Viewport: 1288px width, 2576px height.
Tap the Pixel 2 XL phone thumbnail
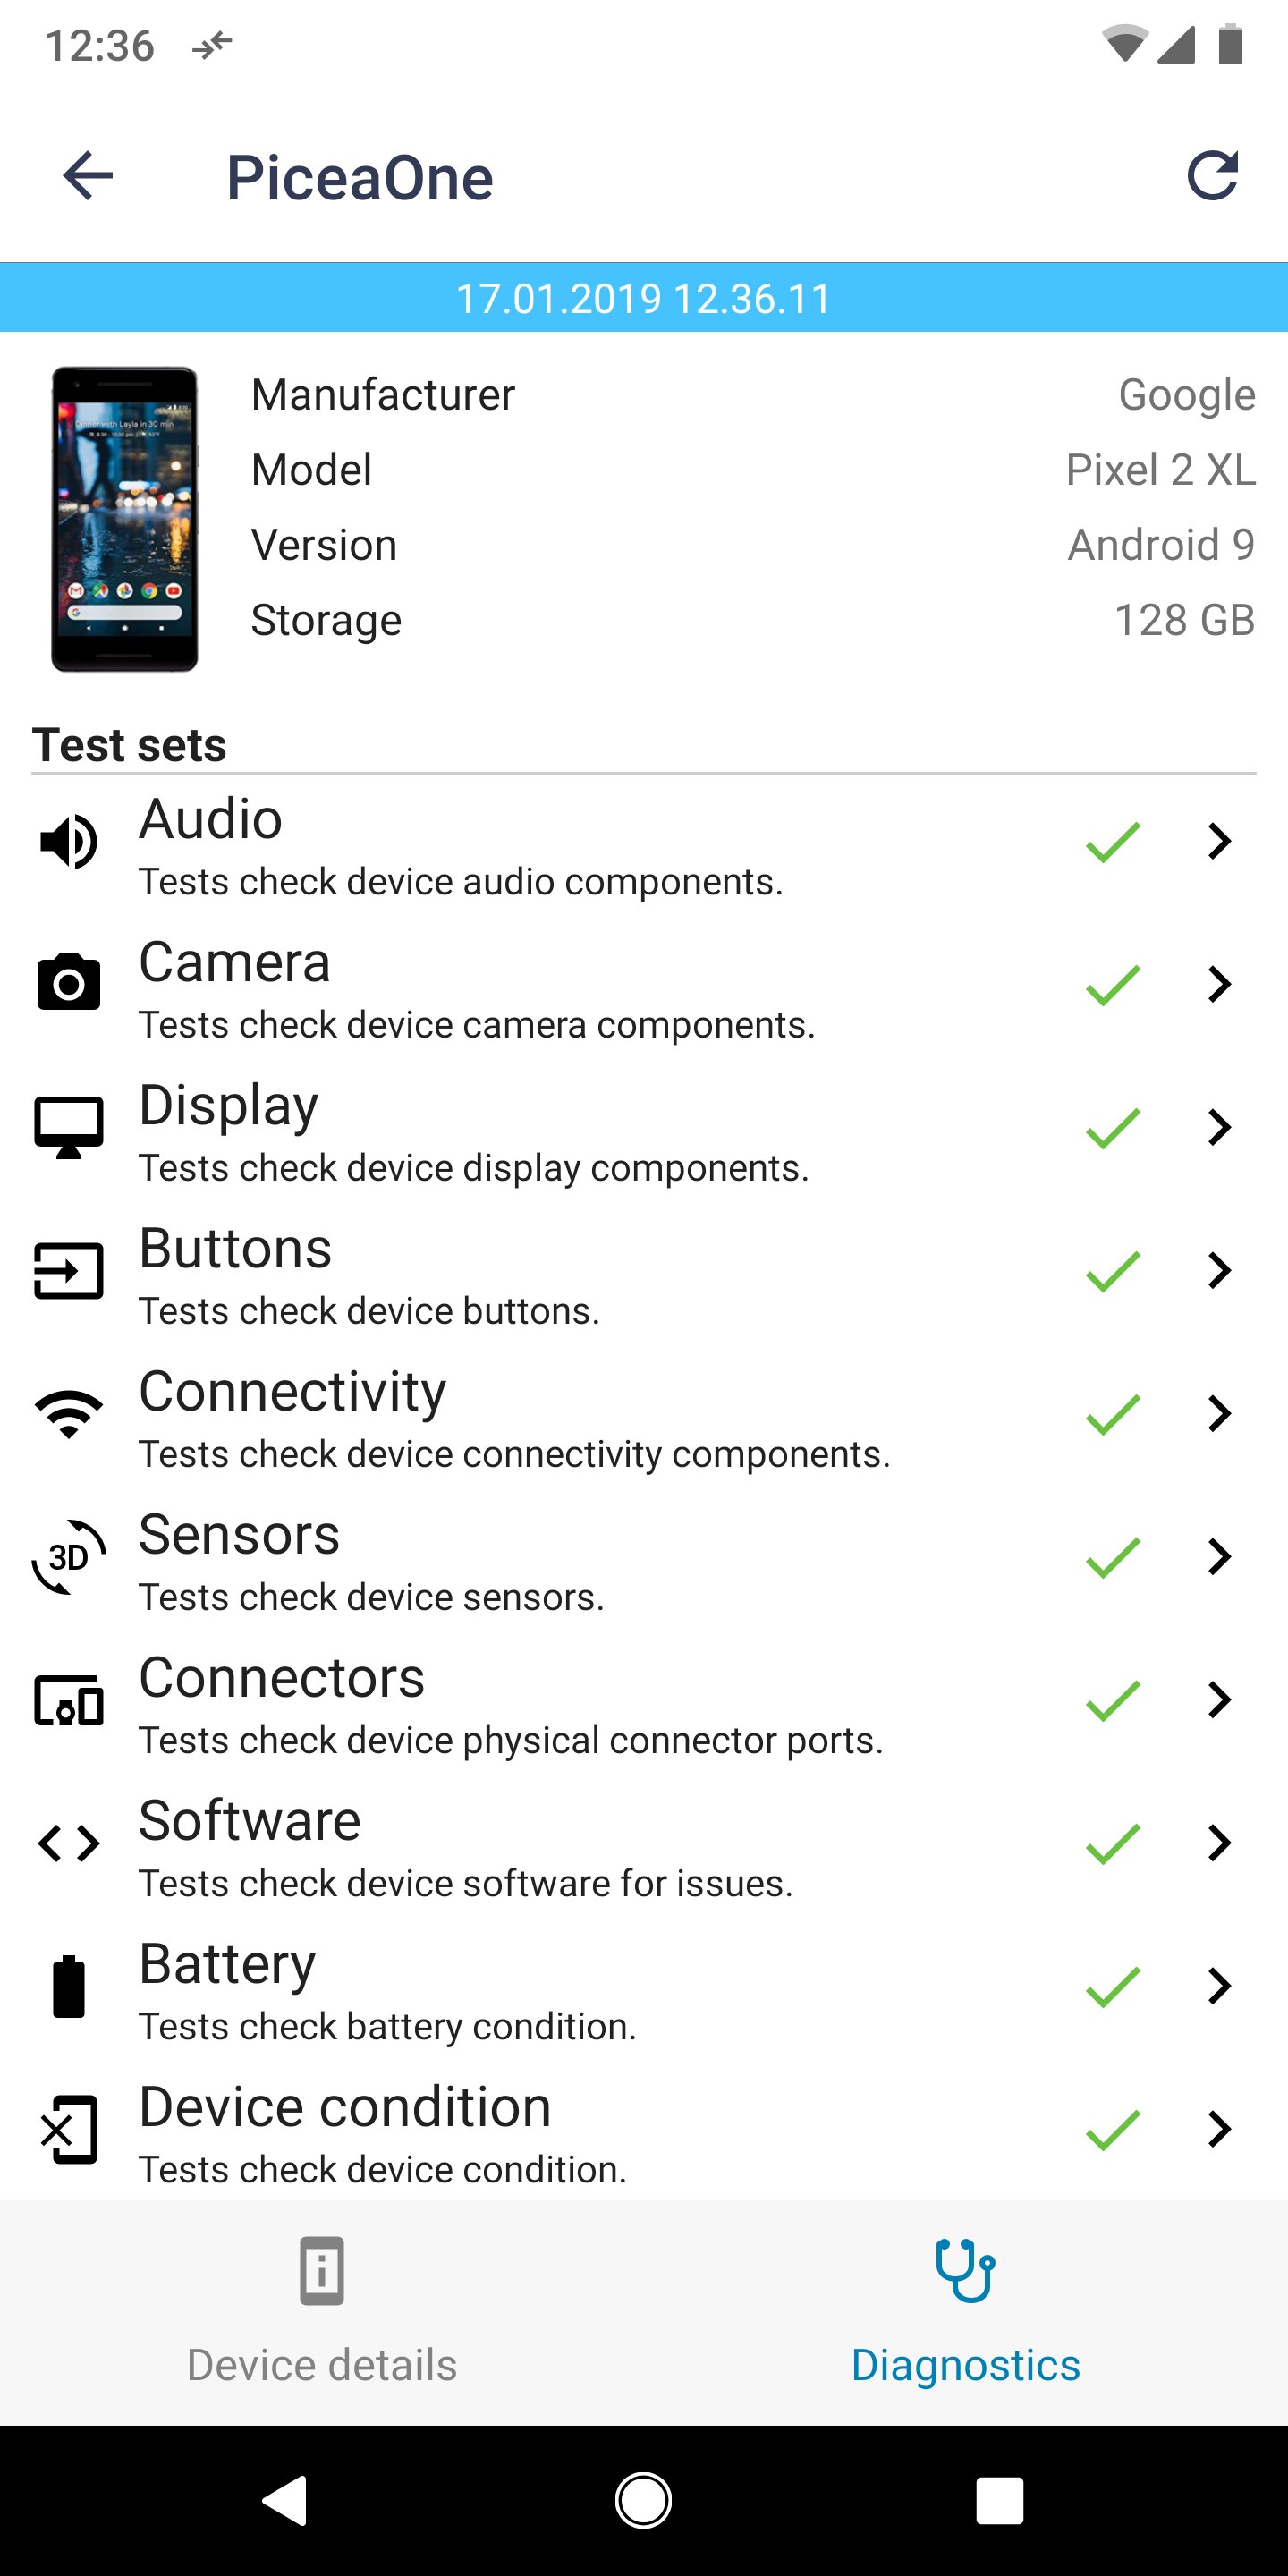[125, 518]
